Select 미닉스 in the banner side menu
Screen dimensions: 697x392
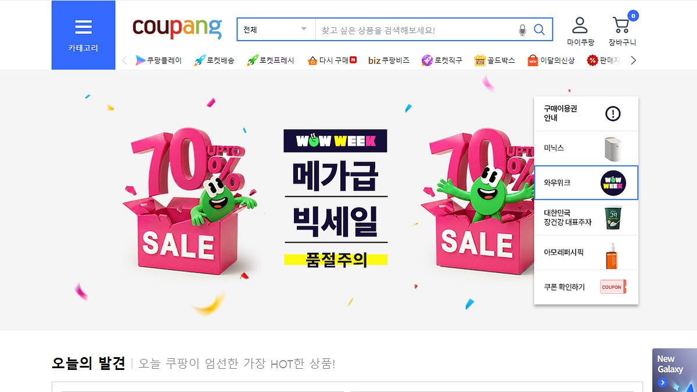[x=586, y=148]
